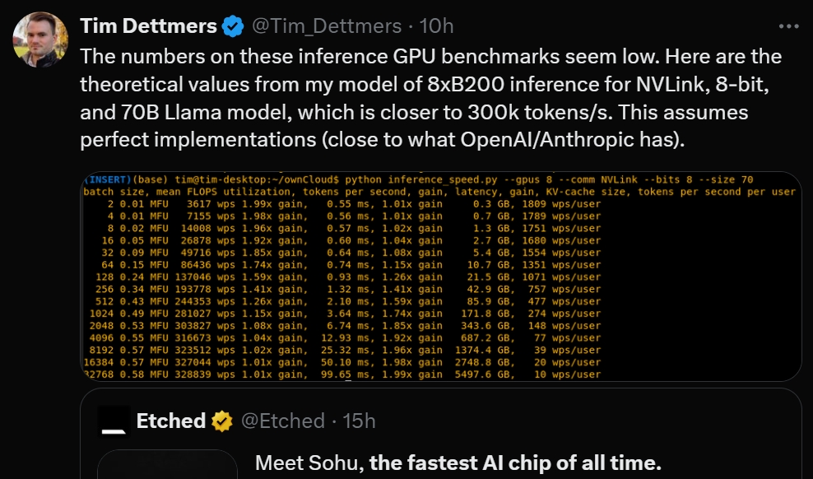Image resolution: width=813 pixels, height=479 pixels.
Task: Open the Etched account name
Action: (x=170, y=421)
